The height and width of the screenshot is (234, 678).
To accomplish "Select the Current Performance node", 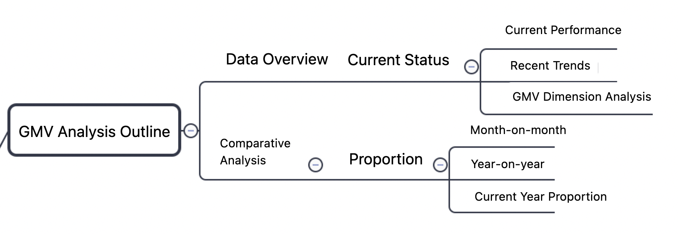I will (563, 30).
